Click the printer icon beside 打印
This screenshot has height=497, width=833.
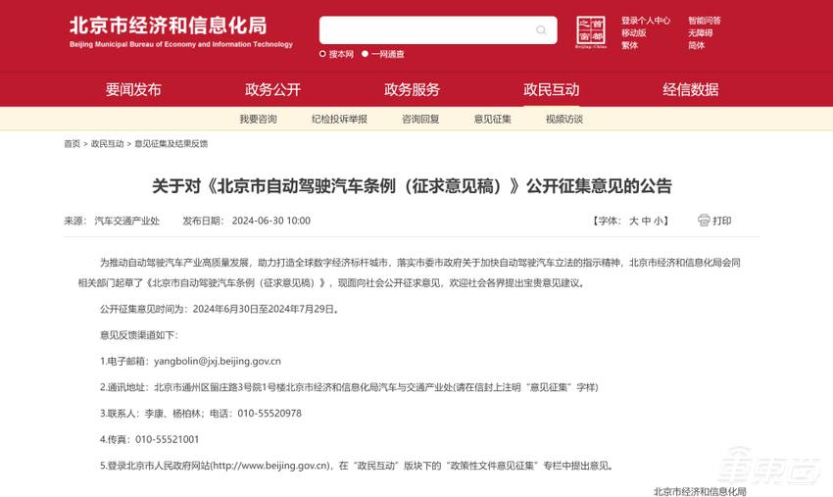[x=704, y=221]
